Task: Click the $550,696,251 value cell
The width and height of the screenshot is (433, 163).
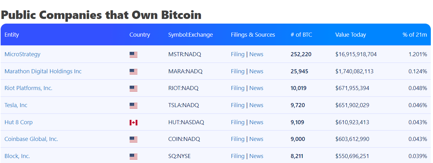Action: tap(352, 156)
